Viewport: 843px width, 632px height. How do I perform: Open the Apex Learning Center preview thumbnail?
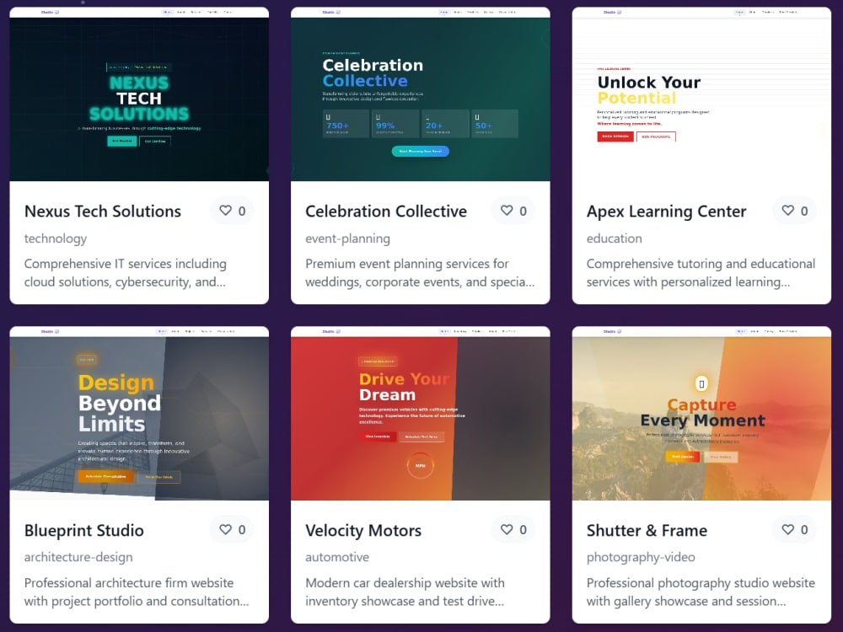(701, 94)
